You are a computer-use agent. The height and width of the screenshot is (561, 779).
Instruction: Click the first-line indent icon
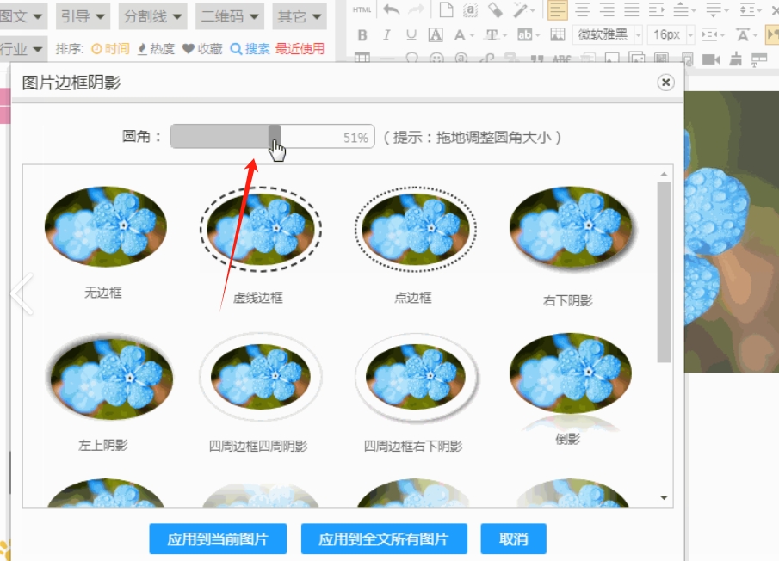click(x=656, y=9)
